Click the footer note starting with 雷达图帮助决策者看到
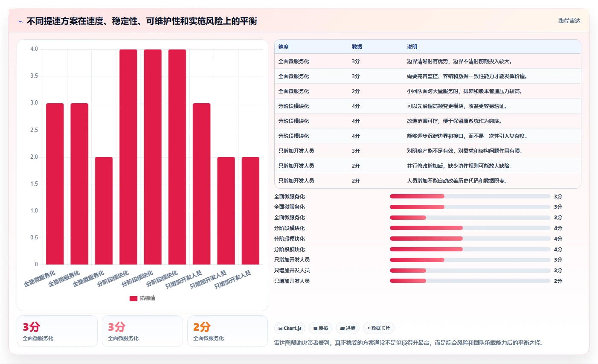The image size is (598, 364). (x=409, y=343)
